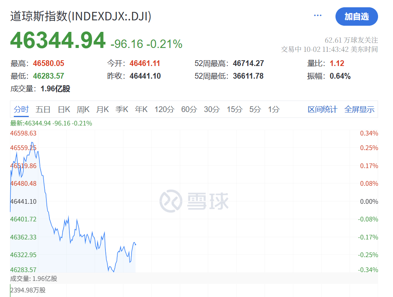The image size is (393, 297).
Task: Select the 周K weekly chart view
Action: point(83,109)
